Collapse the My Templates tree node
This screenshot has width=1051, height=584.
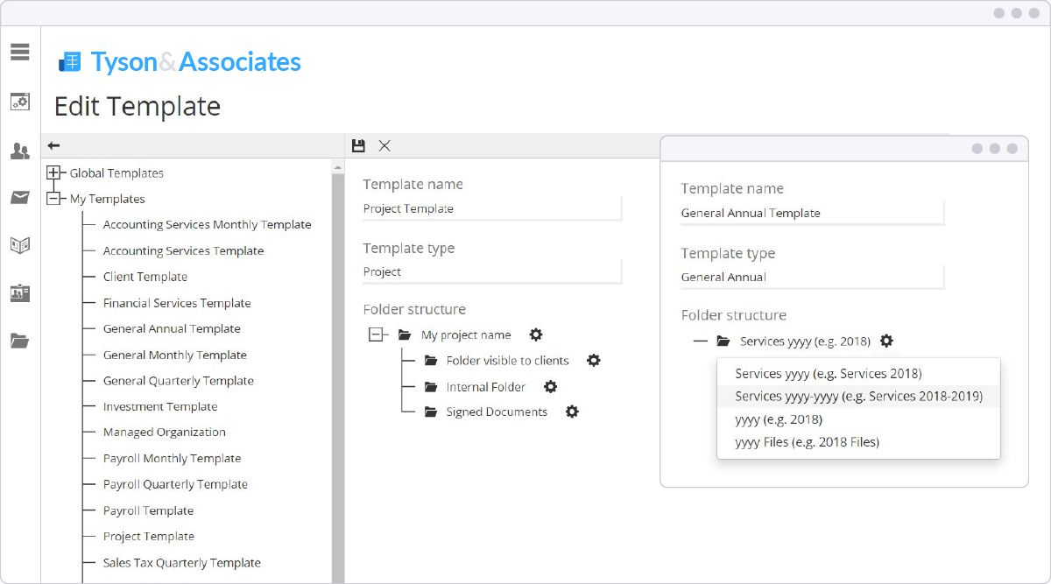53,199
